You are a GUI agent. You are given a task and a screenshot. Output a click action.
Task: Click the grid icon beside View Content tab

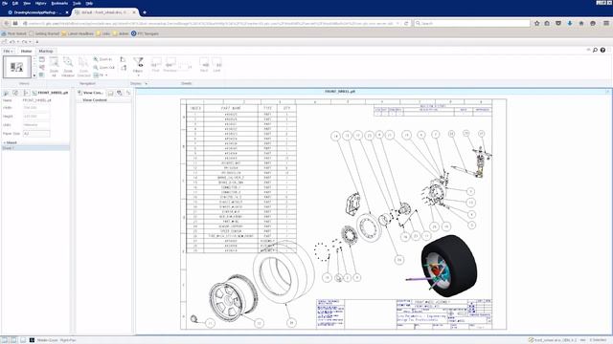[111, 93]
